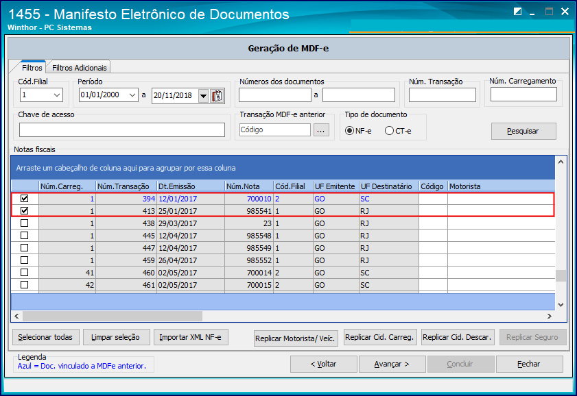Click Importar XML NF-e button
This screenshot has width=577, height=396.
pos(191,337)
